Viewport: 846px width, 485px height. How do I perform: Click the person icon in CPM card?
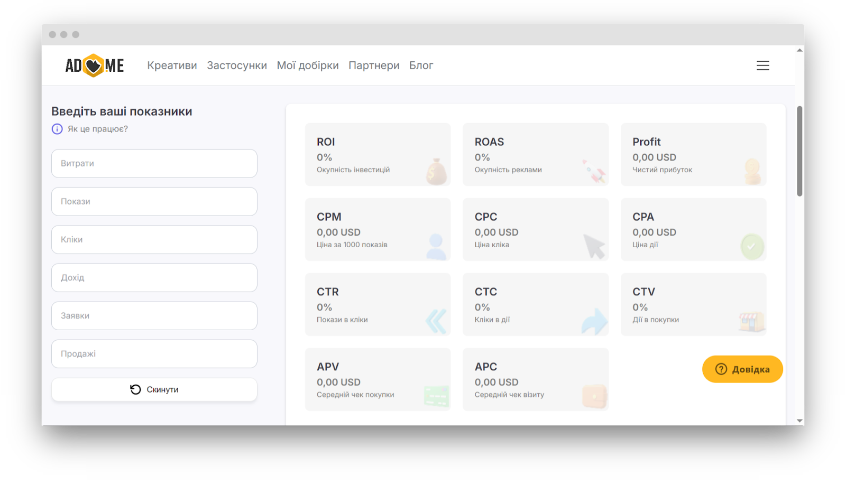click(x=436, y=246)
